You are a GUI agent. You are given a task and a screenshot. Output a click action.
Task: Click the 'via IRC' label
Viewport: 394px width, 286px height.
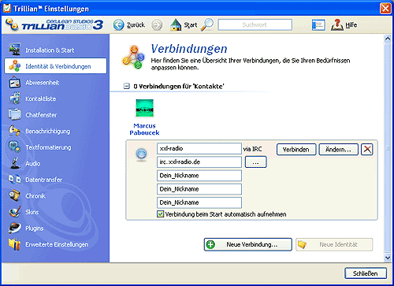pyautogui.click(x=252, y=149)
